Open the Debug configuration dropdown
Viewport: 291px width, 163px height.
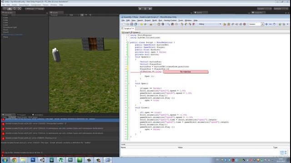(x=210, y=24)
